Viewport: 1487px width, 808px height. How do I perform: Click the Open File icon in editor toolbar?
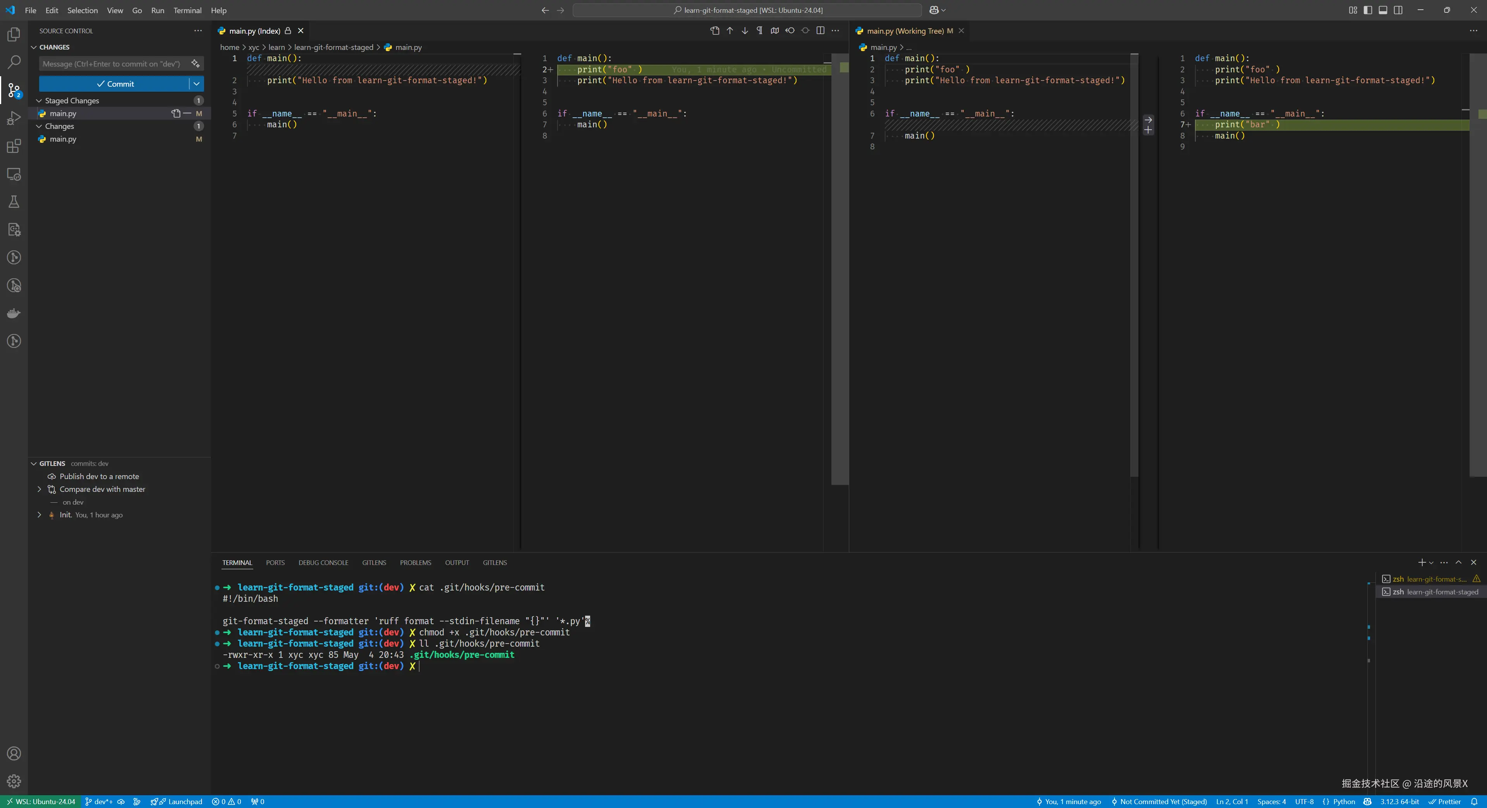point(714,31)
